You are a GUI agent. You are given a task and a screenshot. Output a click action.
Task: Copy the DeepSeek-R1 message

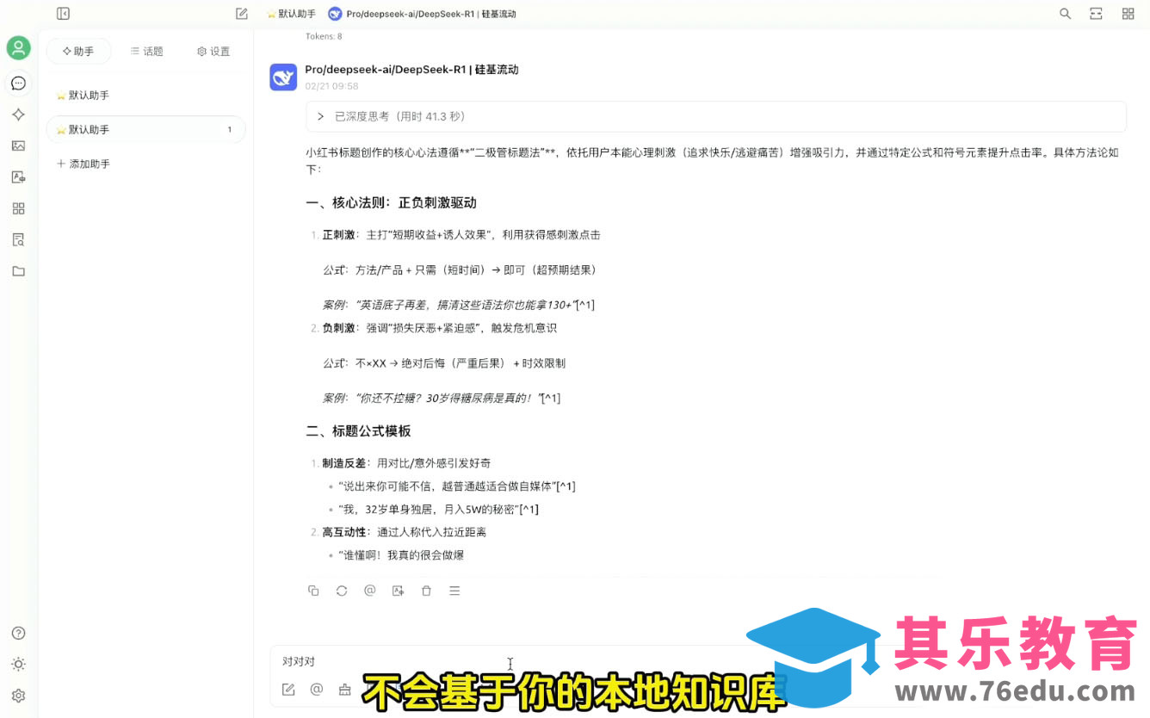point(313,591)
